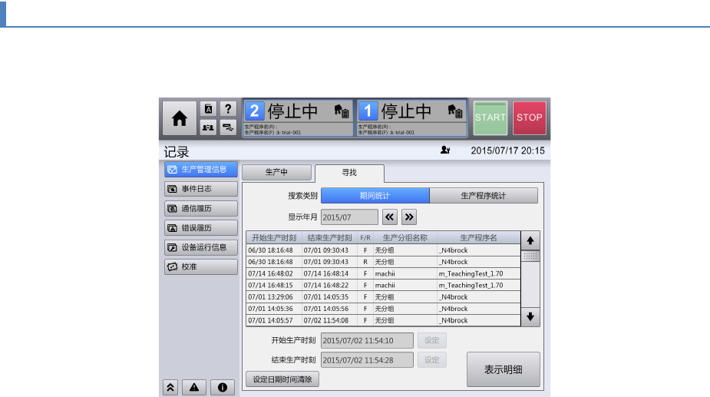Image resolution: width=710 pixels, height=397 pixels.
Task: Select the row starting 07/14 16:48:15
Action: 384,286
